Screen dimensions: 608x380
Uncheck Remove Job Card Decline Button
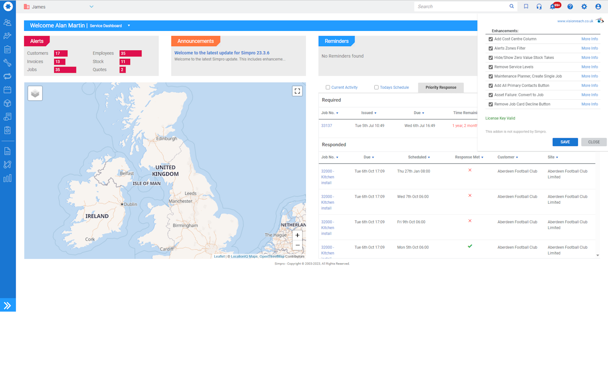[491, 104]
